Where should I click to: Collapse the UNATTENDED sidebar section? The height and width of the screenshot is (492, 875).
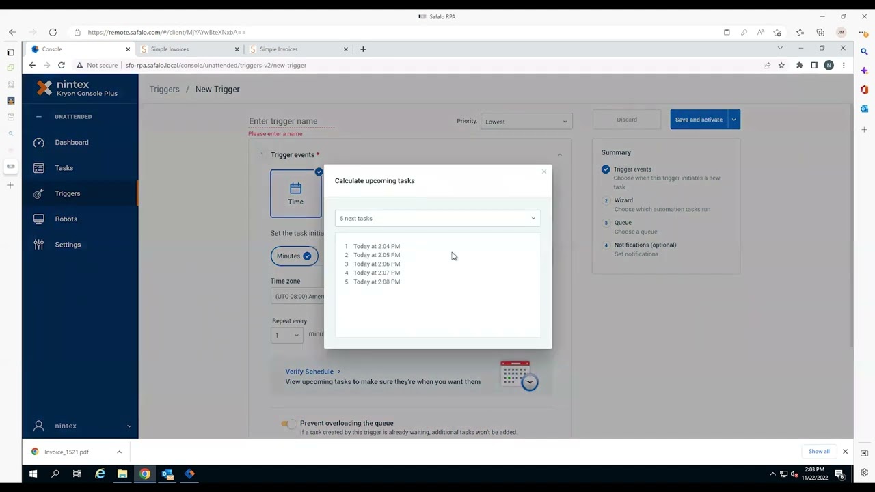(38, 117)
